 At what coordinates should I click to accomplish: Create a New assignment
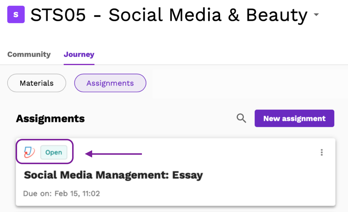(294, 118)
